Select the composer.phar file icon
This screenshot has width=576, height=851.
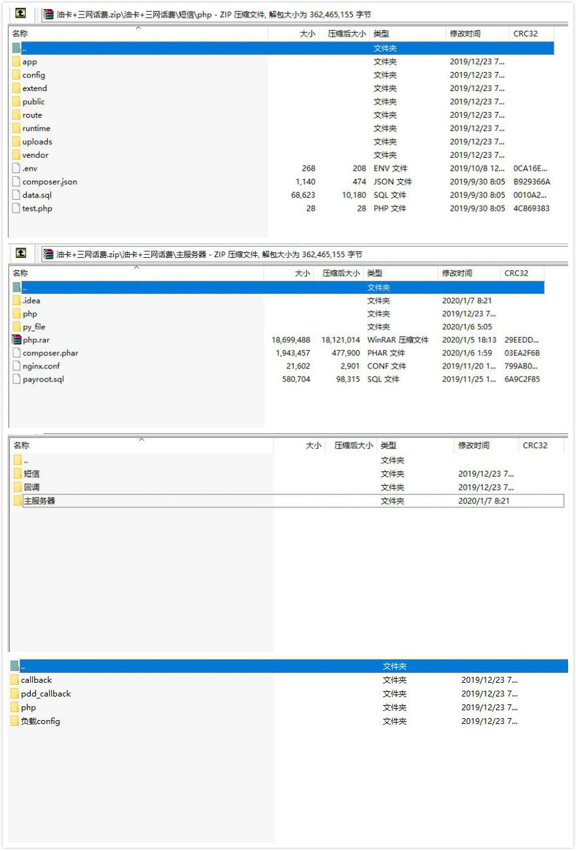17,353
